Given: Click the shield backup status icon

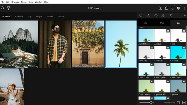Looking at the screenshot, I should click(x=179, y=8).
